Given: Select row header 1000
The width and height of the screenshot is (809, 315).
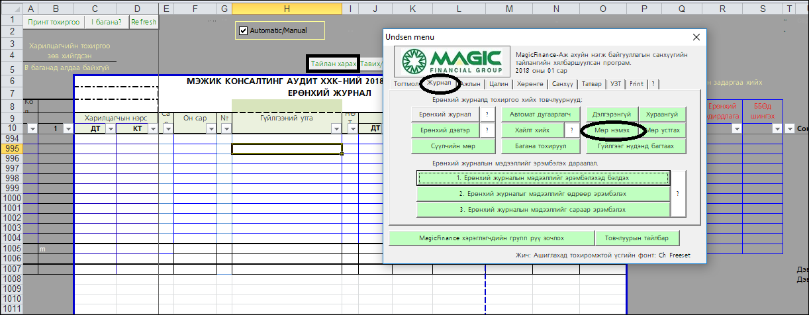Looking at the screenshot, I should [x=11, y=199].
